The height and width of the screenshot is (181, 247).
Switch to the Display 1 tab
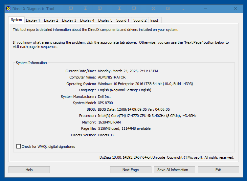coord(33,20)
